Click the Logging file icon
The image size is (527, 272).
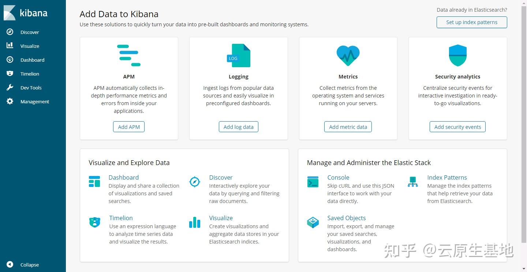pos(239,55)
